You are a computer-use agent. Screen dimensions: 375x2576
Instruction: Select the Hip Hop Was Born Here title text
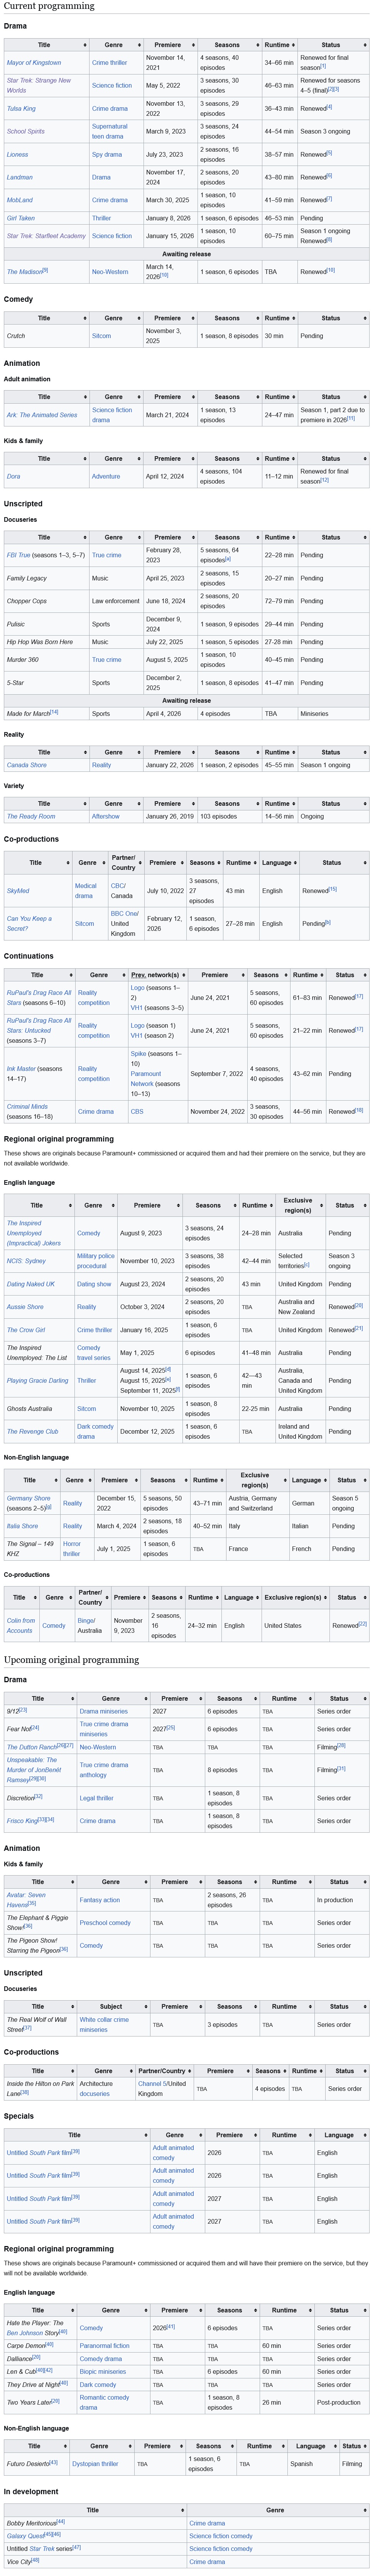pyautogui.click(x=40, y=642)
